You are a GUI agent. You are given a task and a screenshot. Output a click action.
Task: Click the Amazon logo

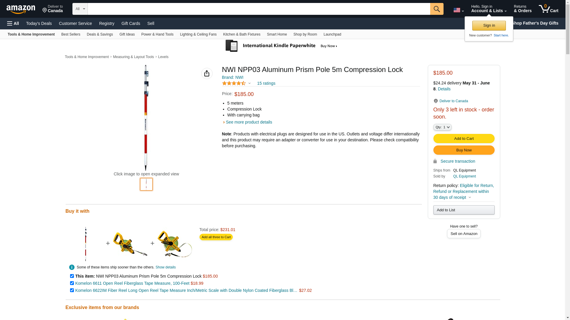click(21, 9)
